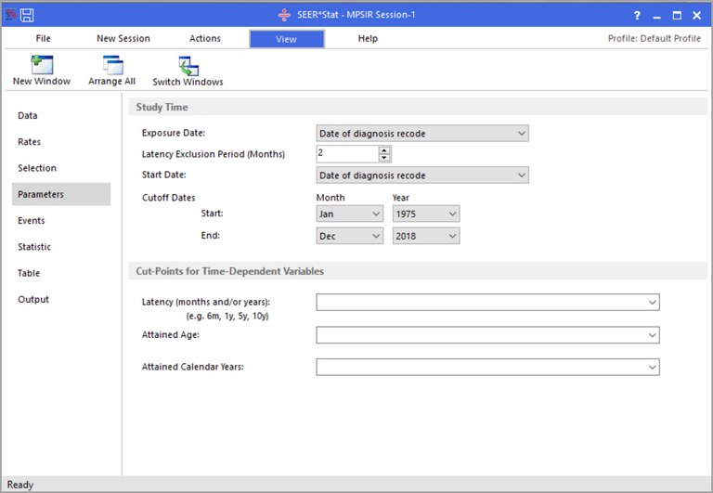Viewport: 713px width, 493px height.
Task: Select the Statistic section in sidebar
Action: 34,247
